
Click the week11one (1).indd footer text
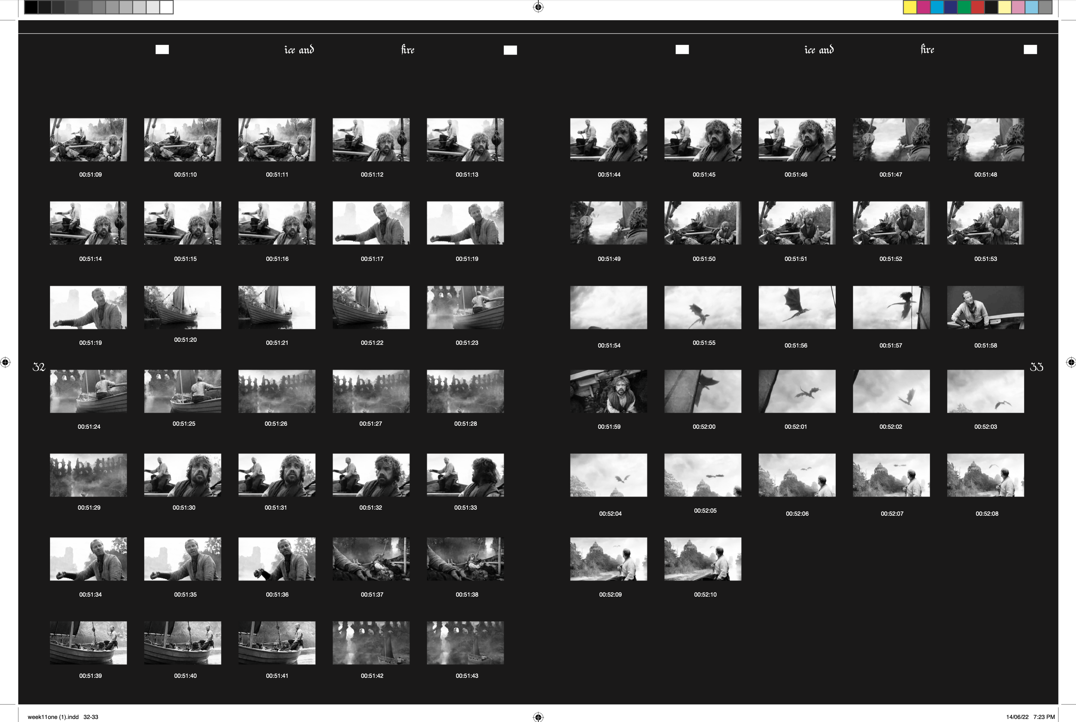pyautogui.click(x=53, y=717)
